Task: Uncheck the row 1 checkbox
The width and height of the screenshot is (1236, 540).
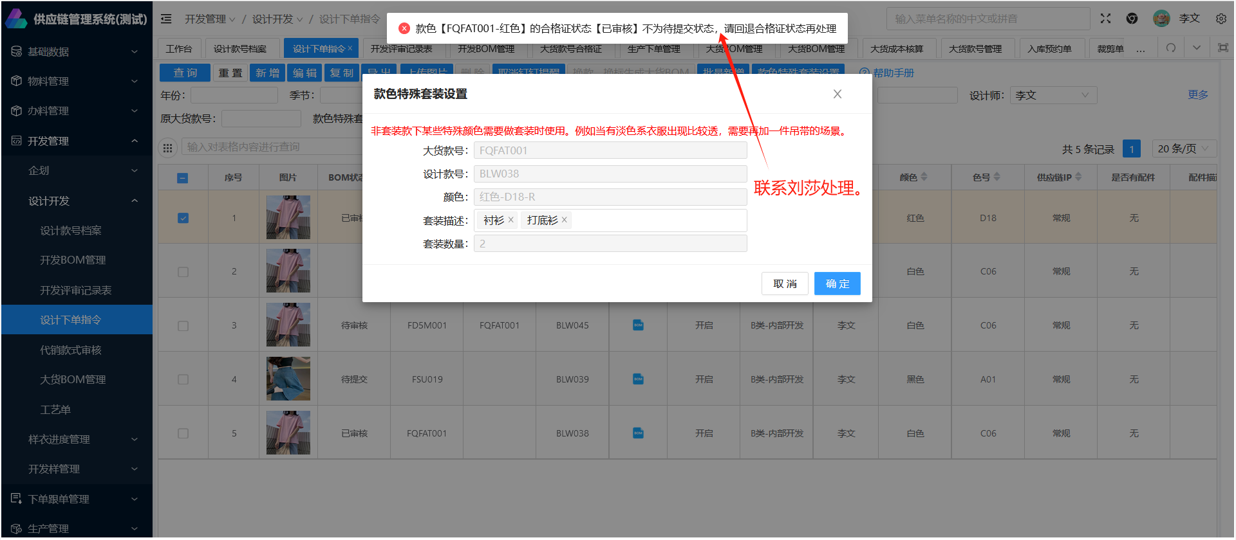Action: (x=183, y=218)
